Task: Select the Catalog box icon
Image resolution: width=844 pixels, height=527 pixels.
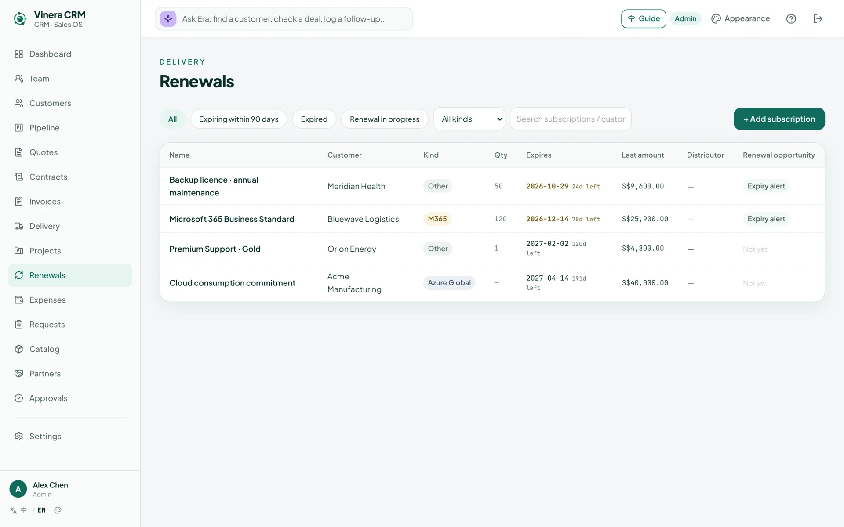Action: 18,349
